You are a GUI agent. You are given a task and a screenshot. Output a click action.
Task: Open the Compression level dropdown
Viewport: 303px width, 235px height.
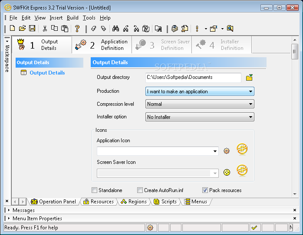click(x=200, y=104)
